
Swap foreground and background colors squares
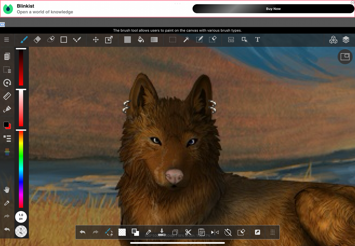coord(135,232)
